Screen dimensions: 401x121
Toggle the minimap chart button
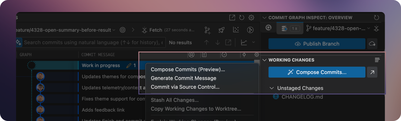coord(244,42)
